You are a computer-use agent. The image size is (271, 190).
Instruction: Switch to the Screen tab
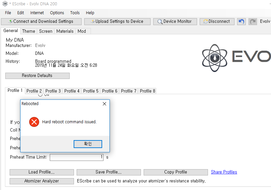(46, 31)
